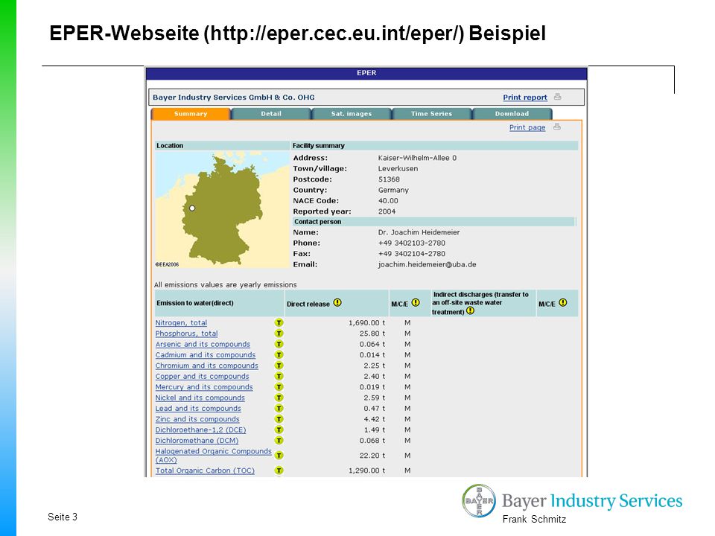Screen dimensions: 715x536
Task: Click info icon next to last M/C/E header
Action: click(563, 302)
